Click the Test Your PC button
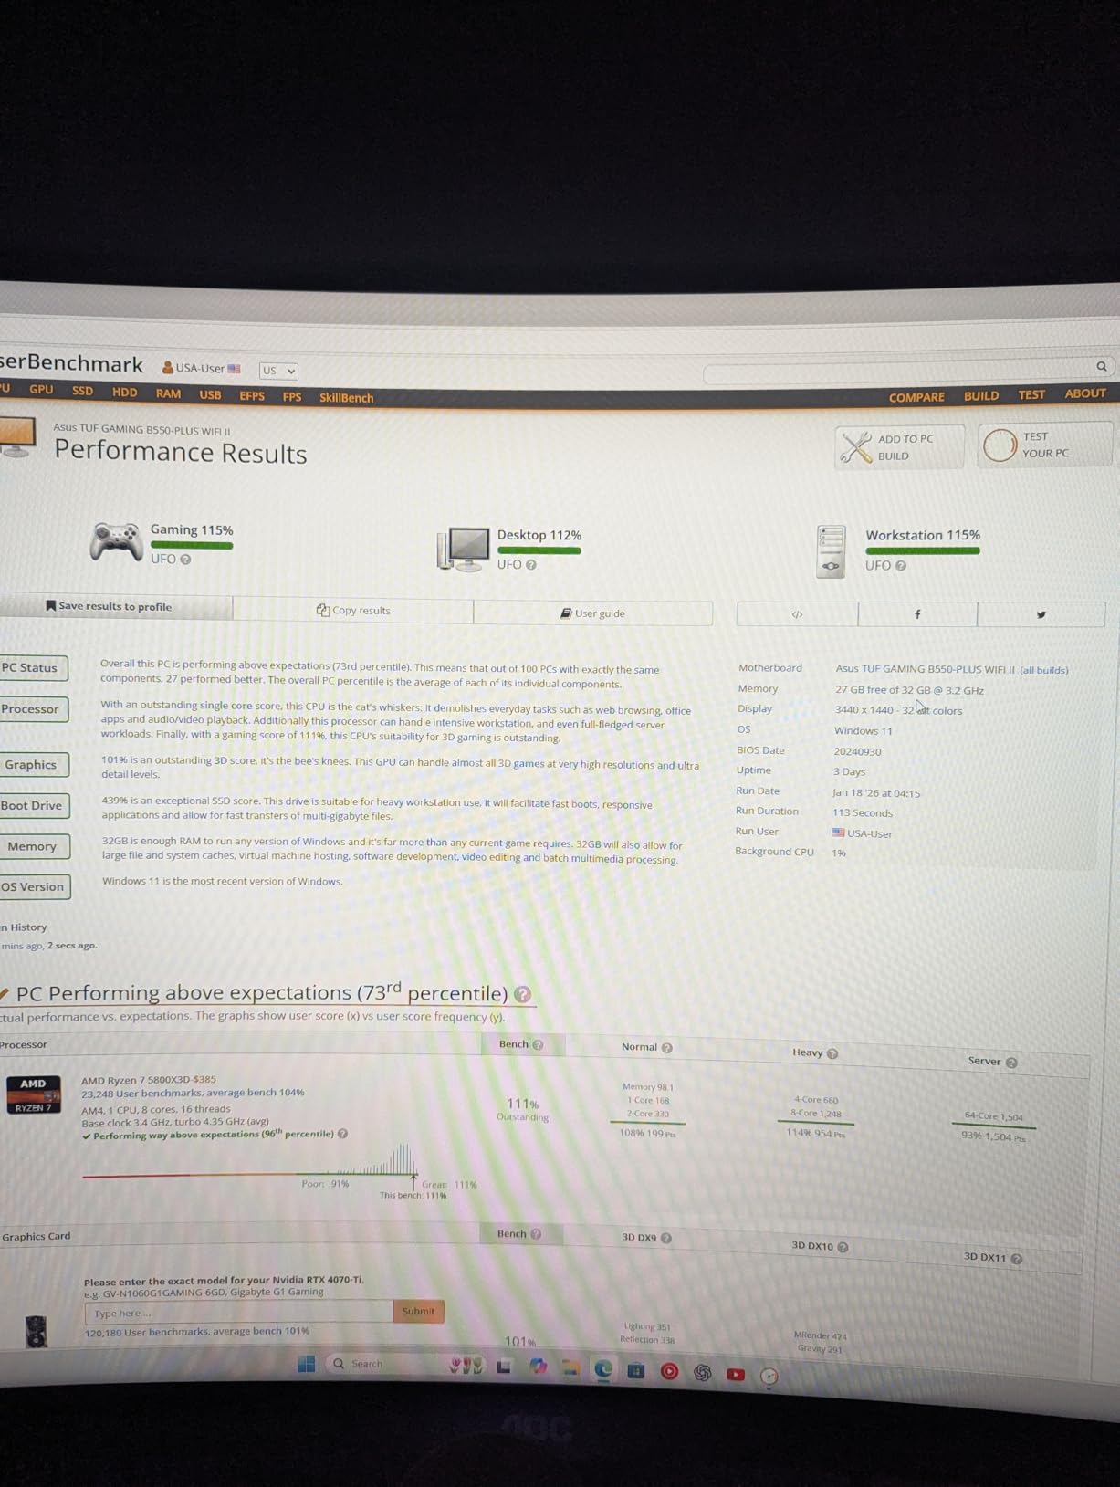The width and height of the screenshot is (1120, 1487). tap(1045, 445)
